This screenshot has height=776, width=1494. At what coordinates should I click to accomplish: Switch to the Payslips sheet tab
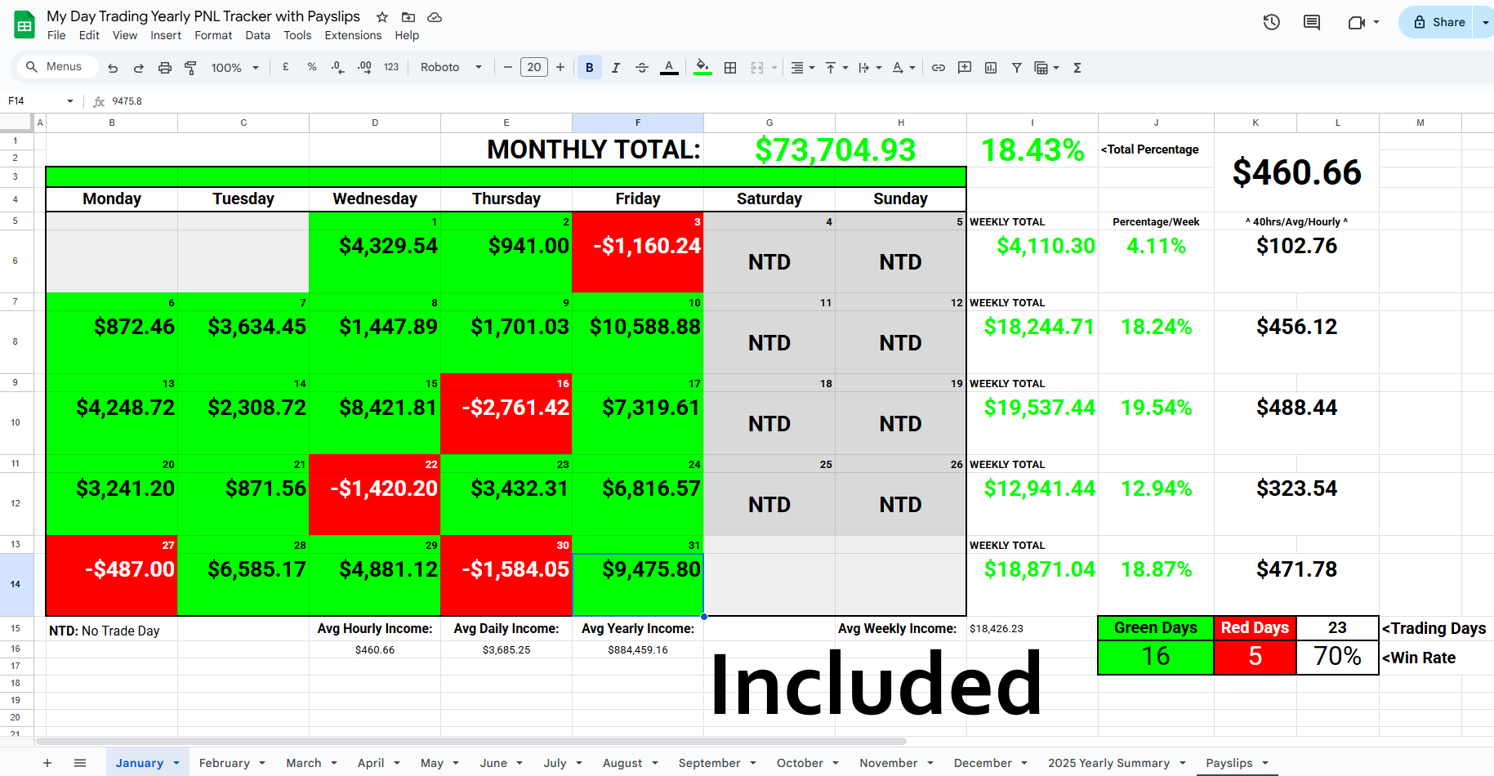point(1229,763)
